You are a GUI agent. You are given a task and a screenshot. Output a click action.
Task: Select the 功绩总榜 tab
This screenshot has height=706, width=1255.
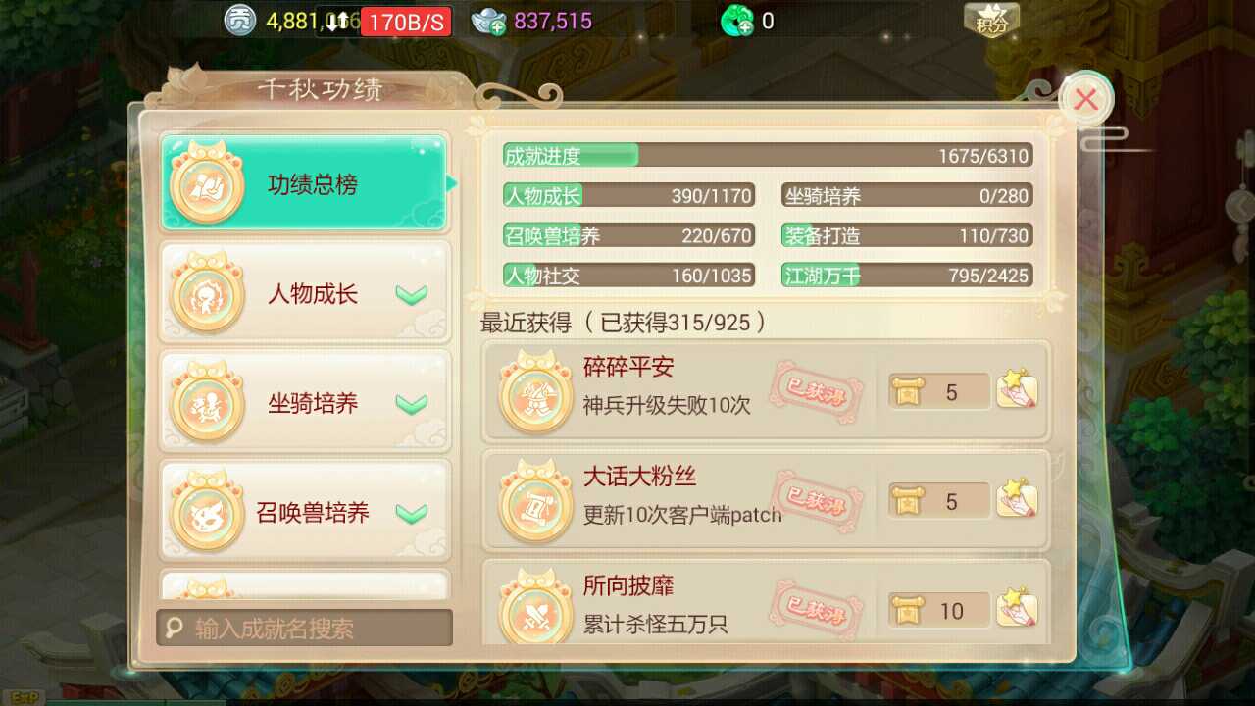pyautogui.click(x=304, y=183)
